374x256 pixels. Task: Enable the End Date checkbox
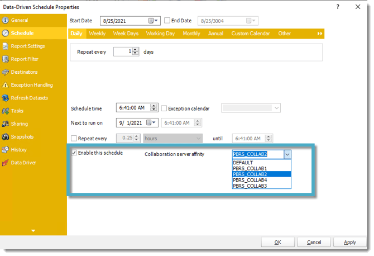point(167,21)
